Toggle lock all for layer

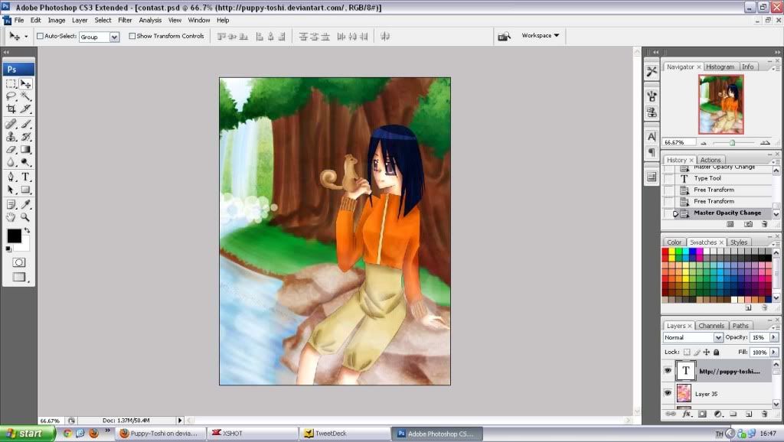coord(717,352)
